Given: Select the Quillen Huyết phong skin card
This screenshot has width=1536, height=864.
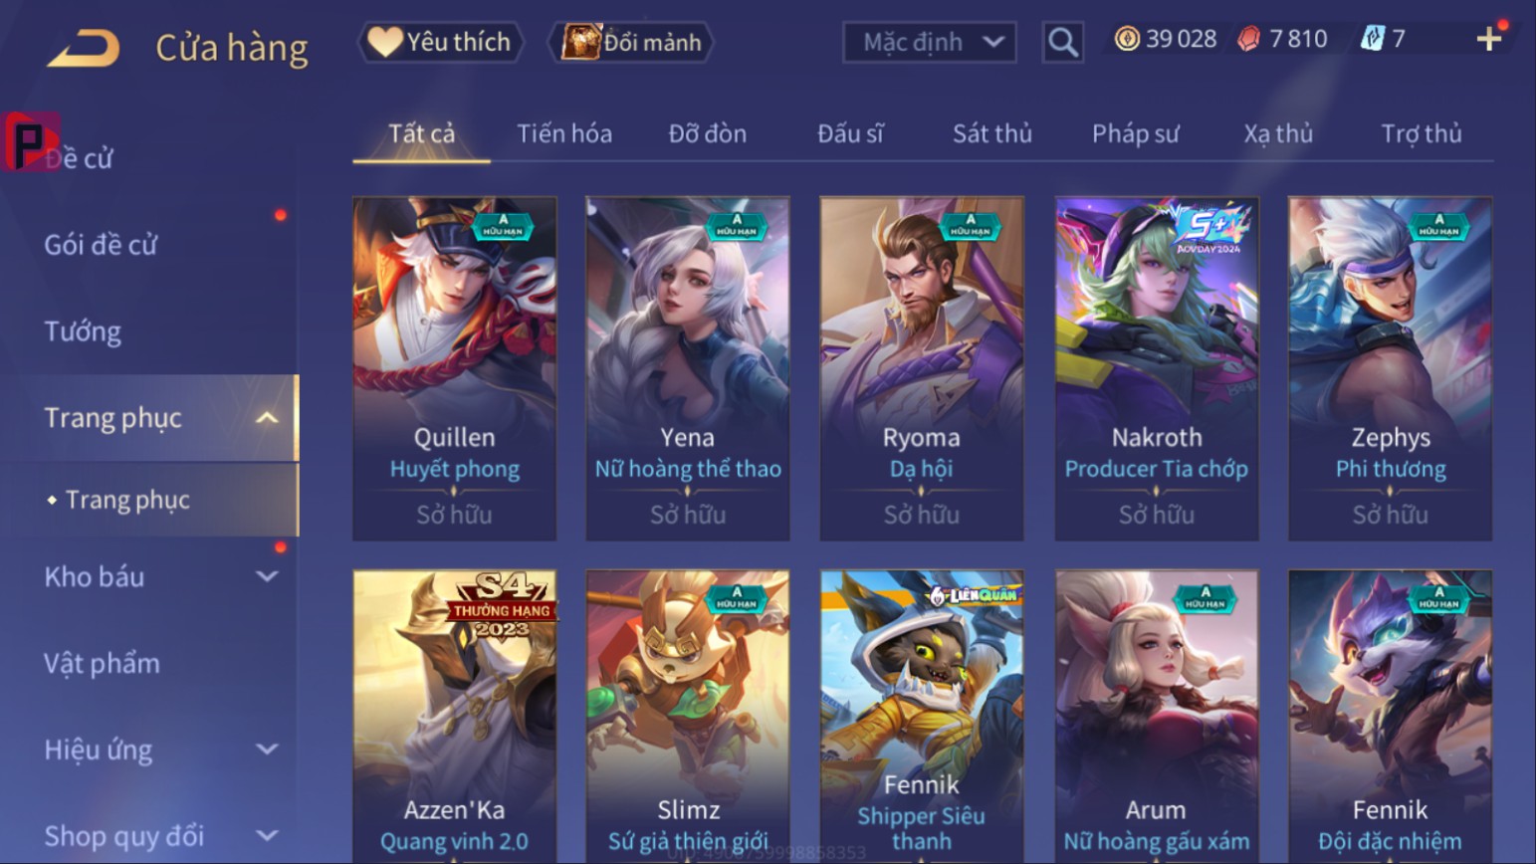Looking at the screenshot, I should tap(455, 368).
